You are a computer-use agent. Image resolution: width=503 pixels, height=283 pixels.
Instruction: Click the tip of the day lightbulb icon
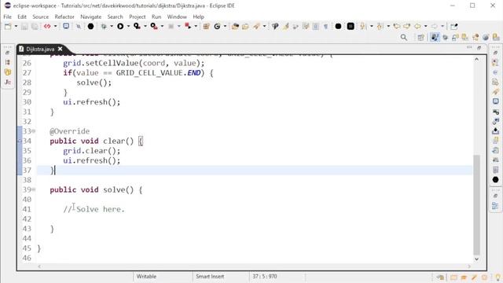click(498, 277)
